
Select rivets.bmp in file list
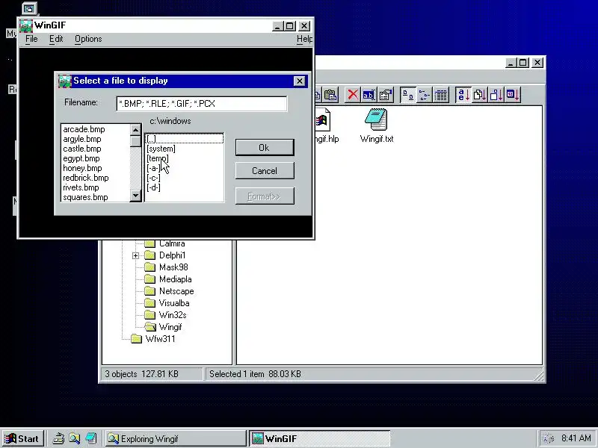click(x=81, y=187)
